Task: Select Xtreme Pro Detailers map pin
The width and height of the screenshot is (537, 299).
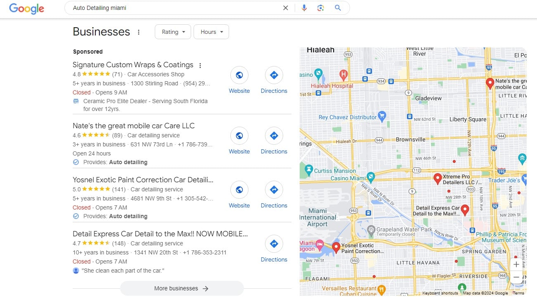Action: pos(438,179)
